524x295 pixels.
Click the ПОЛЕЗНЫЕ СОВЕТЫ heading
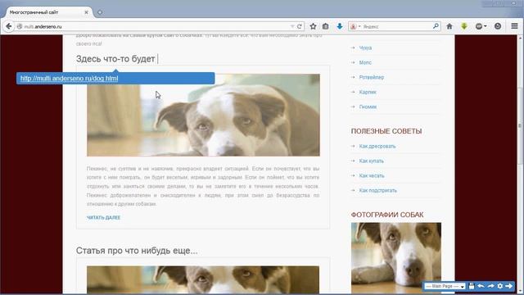tap(386, 131)
